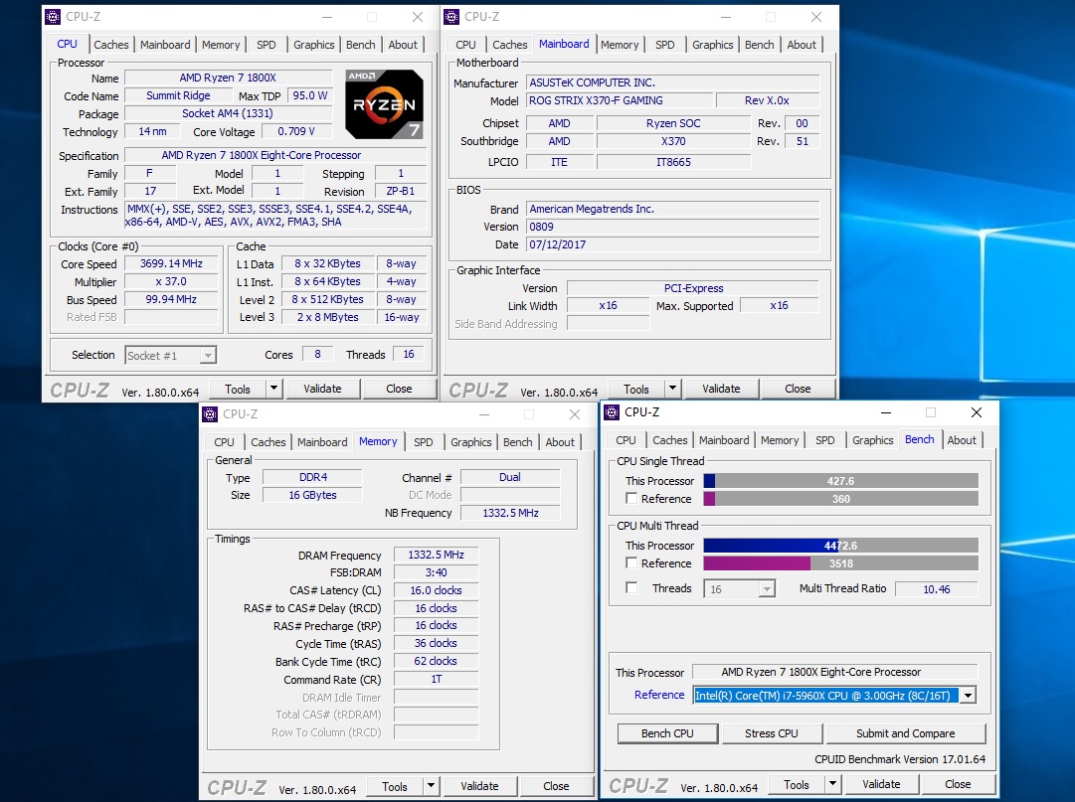Screen dimensions: 1075x802
Task: Select CPU tab in Mainboard window
Action: coord(465,45)
